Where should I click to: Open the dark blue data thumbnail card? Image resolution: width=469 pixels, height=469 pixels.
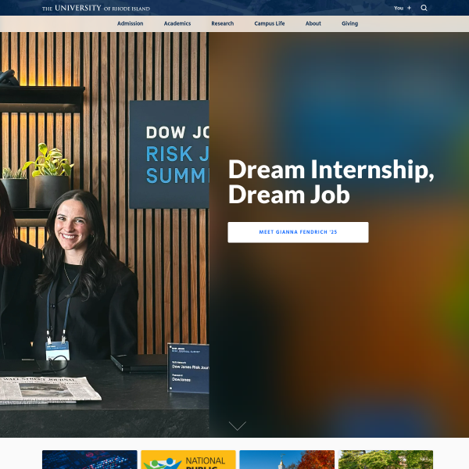click(90, 460)
